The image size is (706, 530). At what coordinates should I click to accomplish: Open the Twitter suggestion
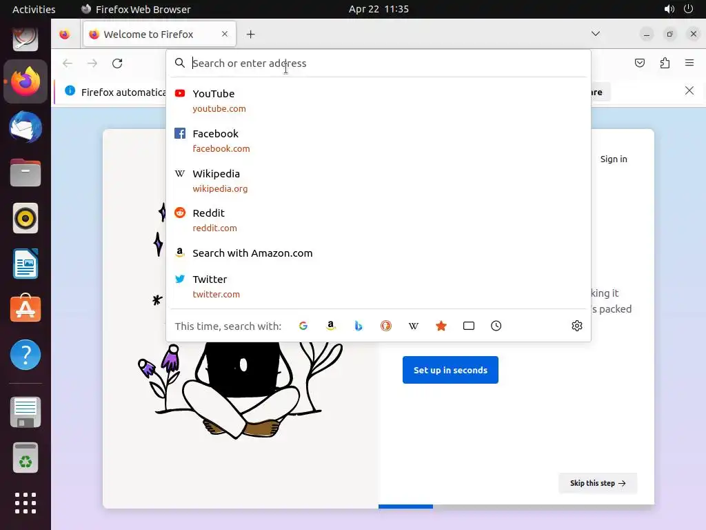tap(379, 286)
